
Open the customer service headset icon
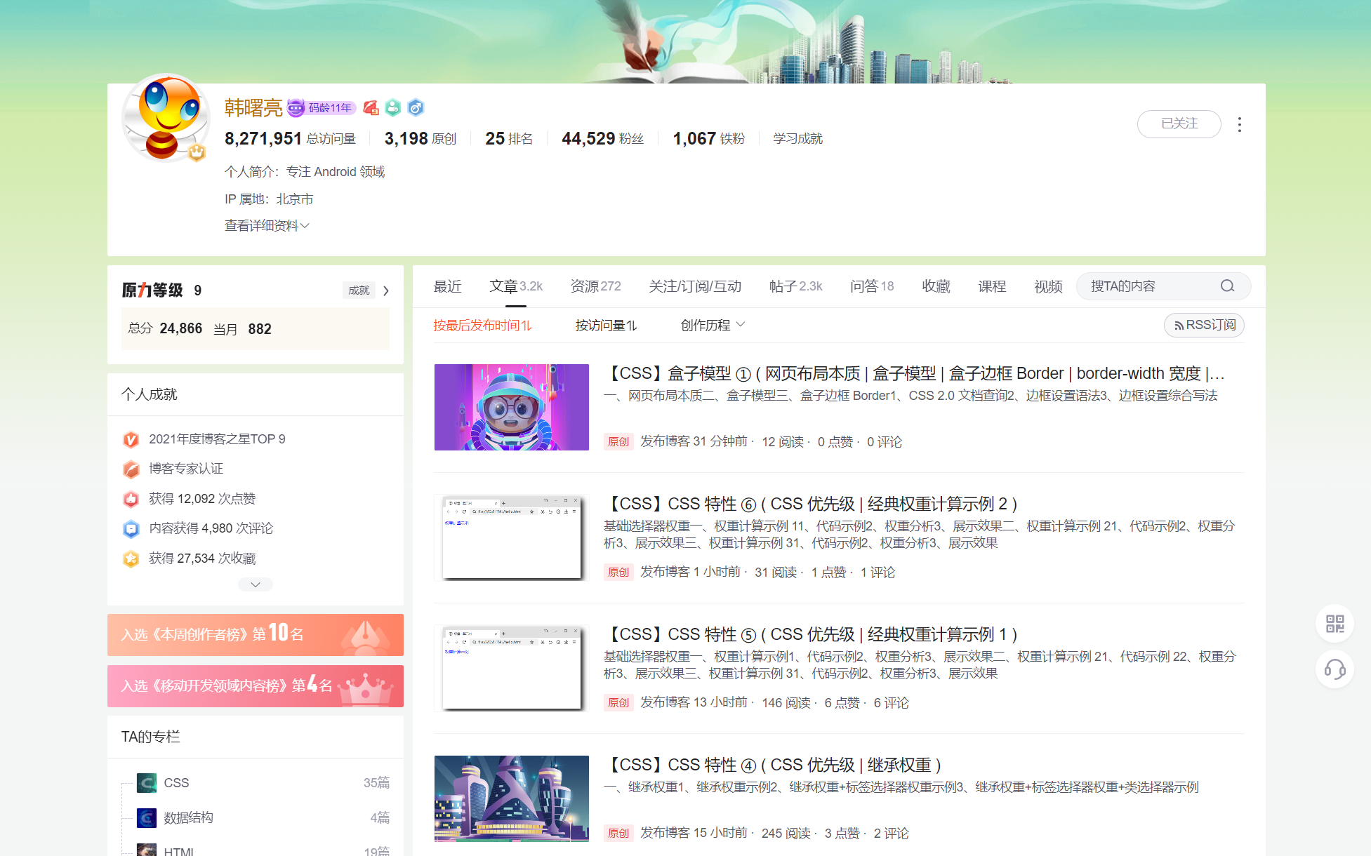pos(1334,669)
